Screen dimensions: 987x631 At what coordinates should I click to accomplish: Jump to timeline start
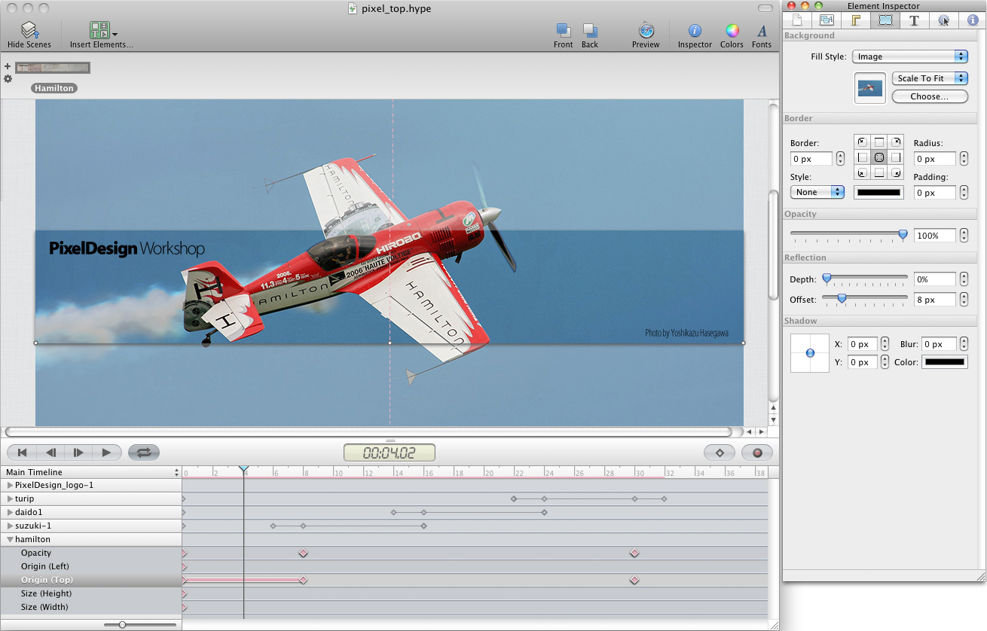tap(23, 453)
